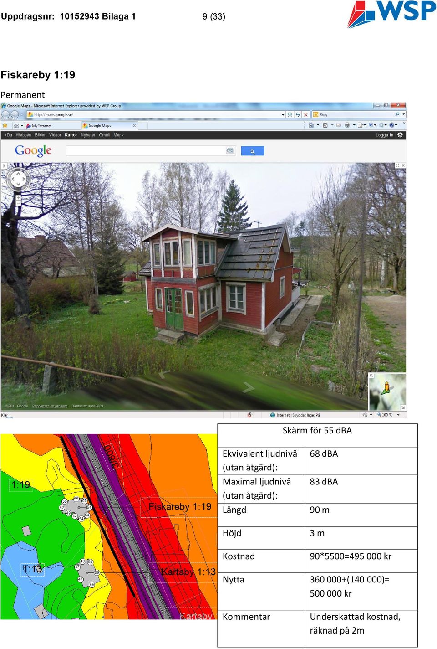437x649 pixels.
Task: Click the WSP logo
Action: point(391,14)
